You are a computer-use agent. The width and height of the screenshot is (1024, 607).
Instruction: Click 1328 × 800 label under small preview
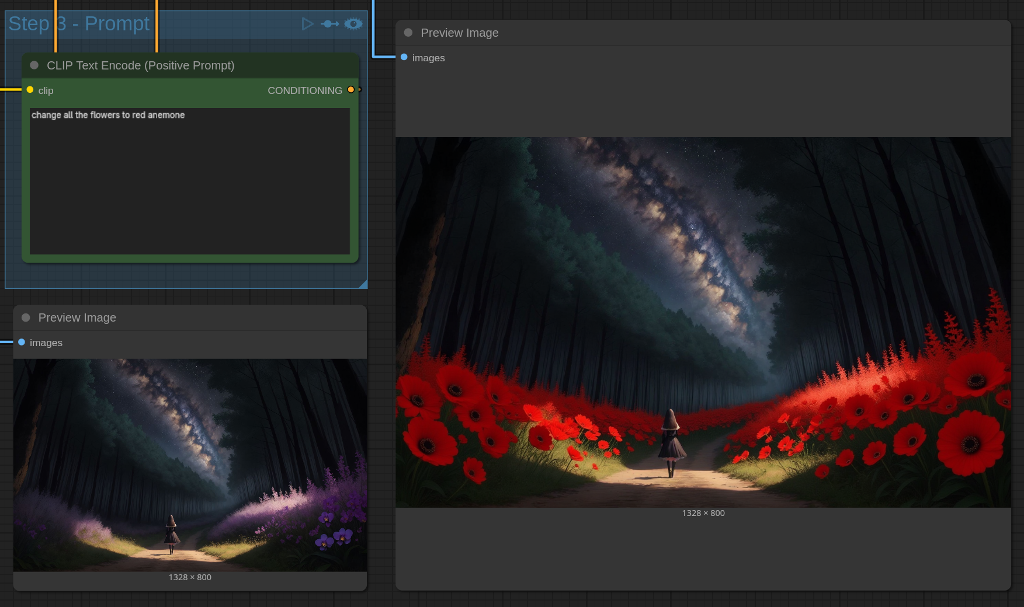coord(190,577)
